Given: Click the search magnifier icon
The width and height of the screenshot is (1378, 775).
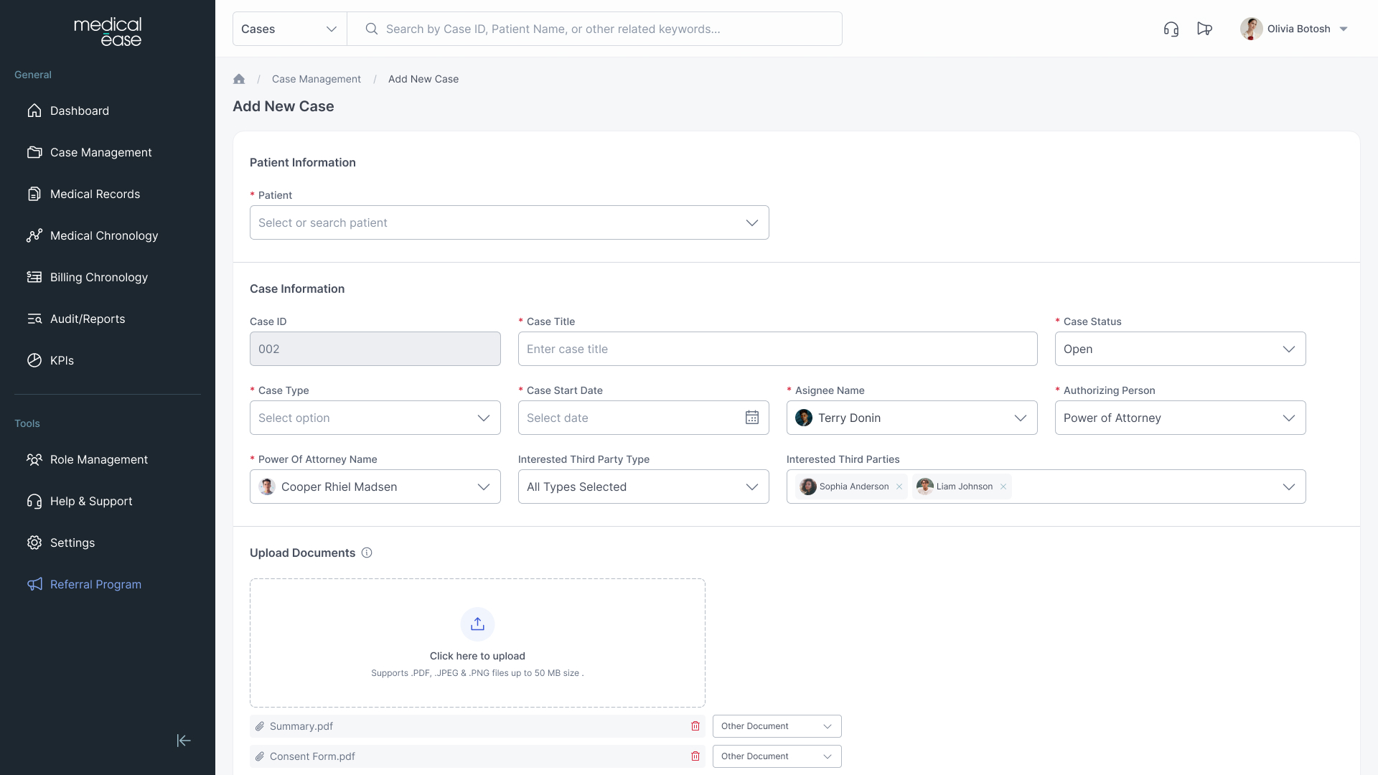Looking at the screenshot, I should [371, 29].
